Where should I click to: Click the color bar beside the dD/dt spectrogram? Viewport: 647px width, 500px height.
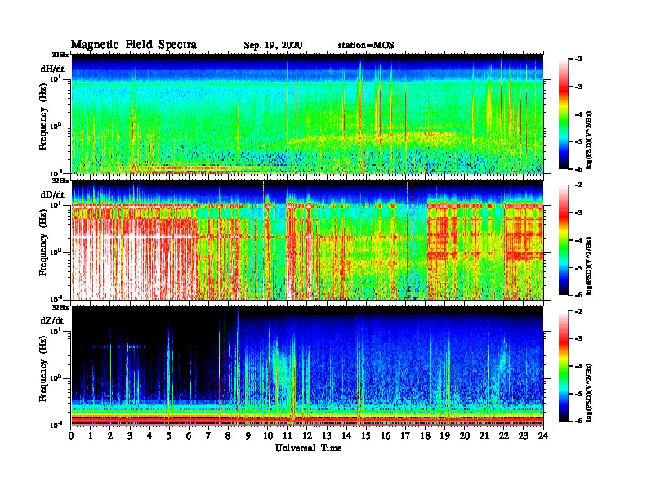[x=564, y=240]
